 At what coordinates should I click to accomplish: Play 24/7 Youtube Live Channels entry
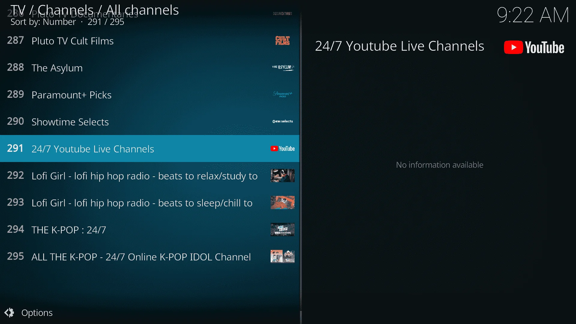150,148
